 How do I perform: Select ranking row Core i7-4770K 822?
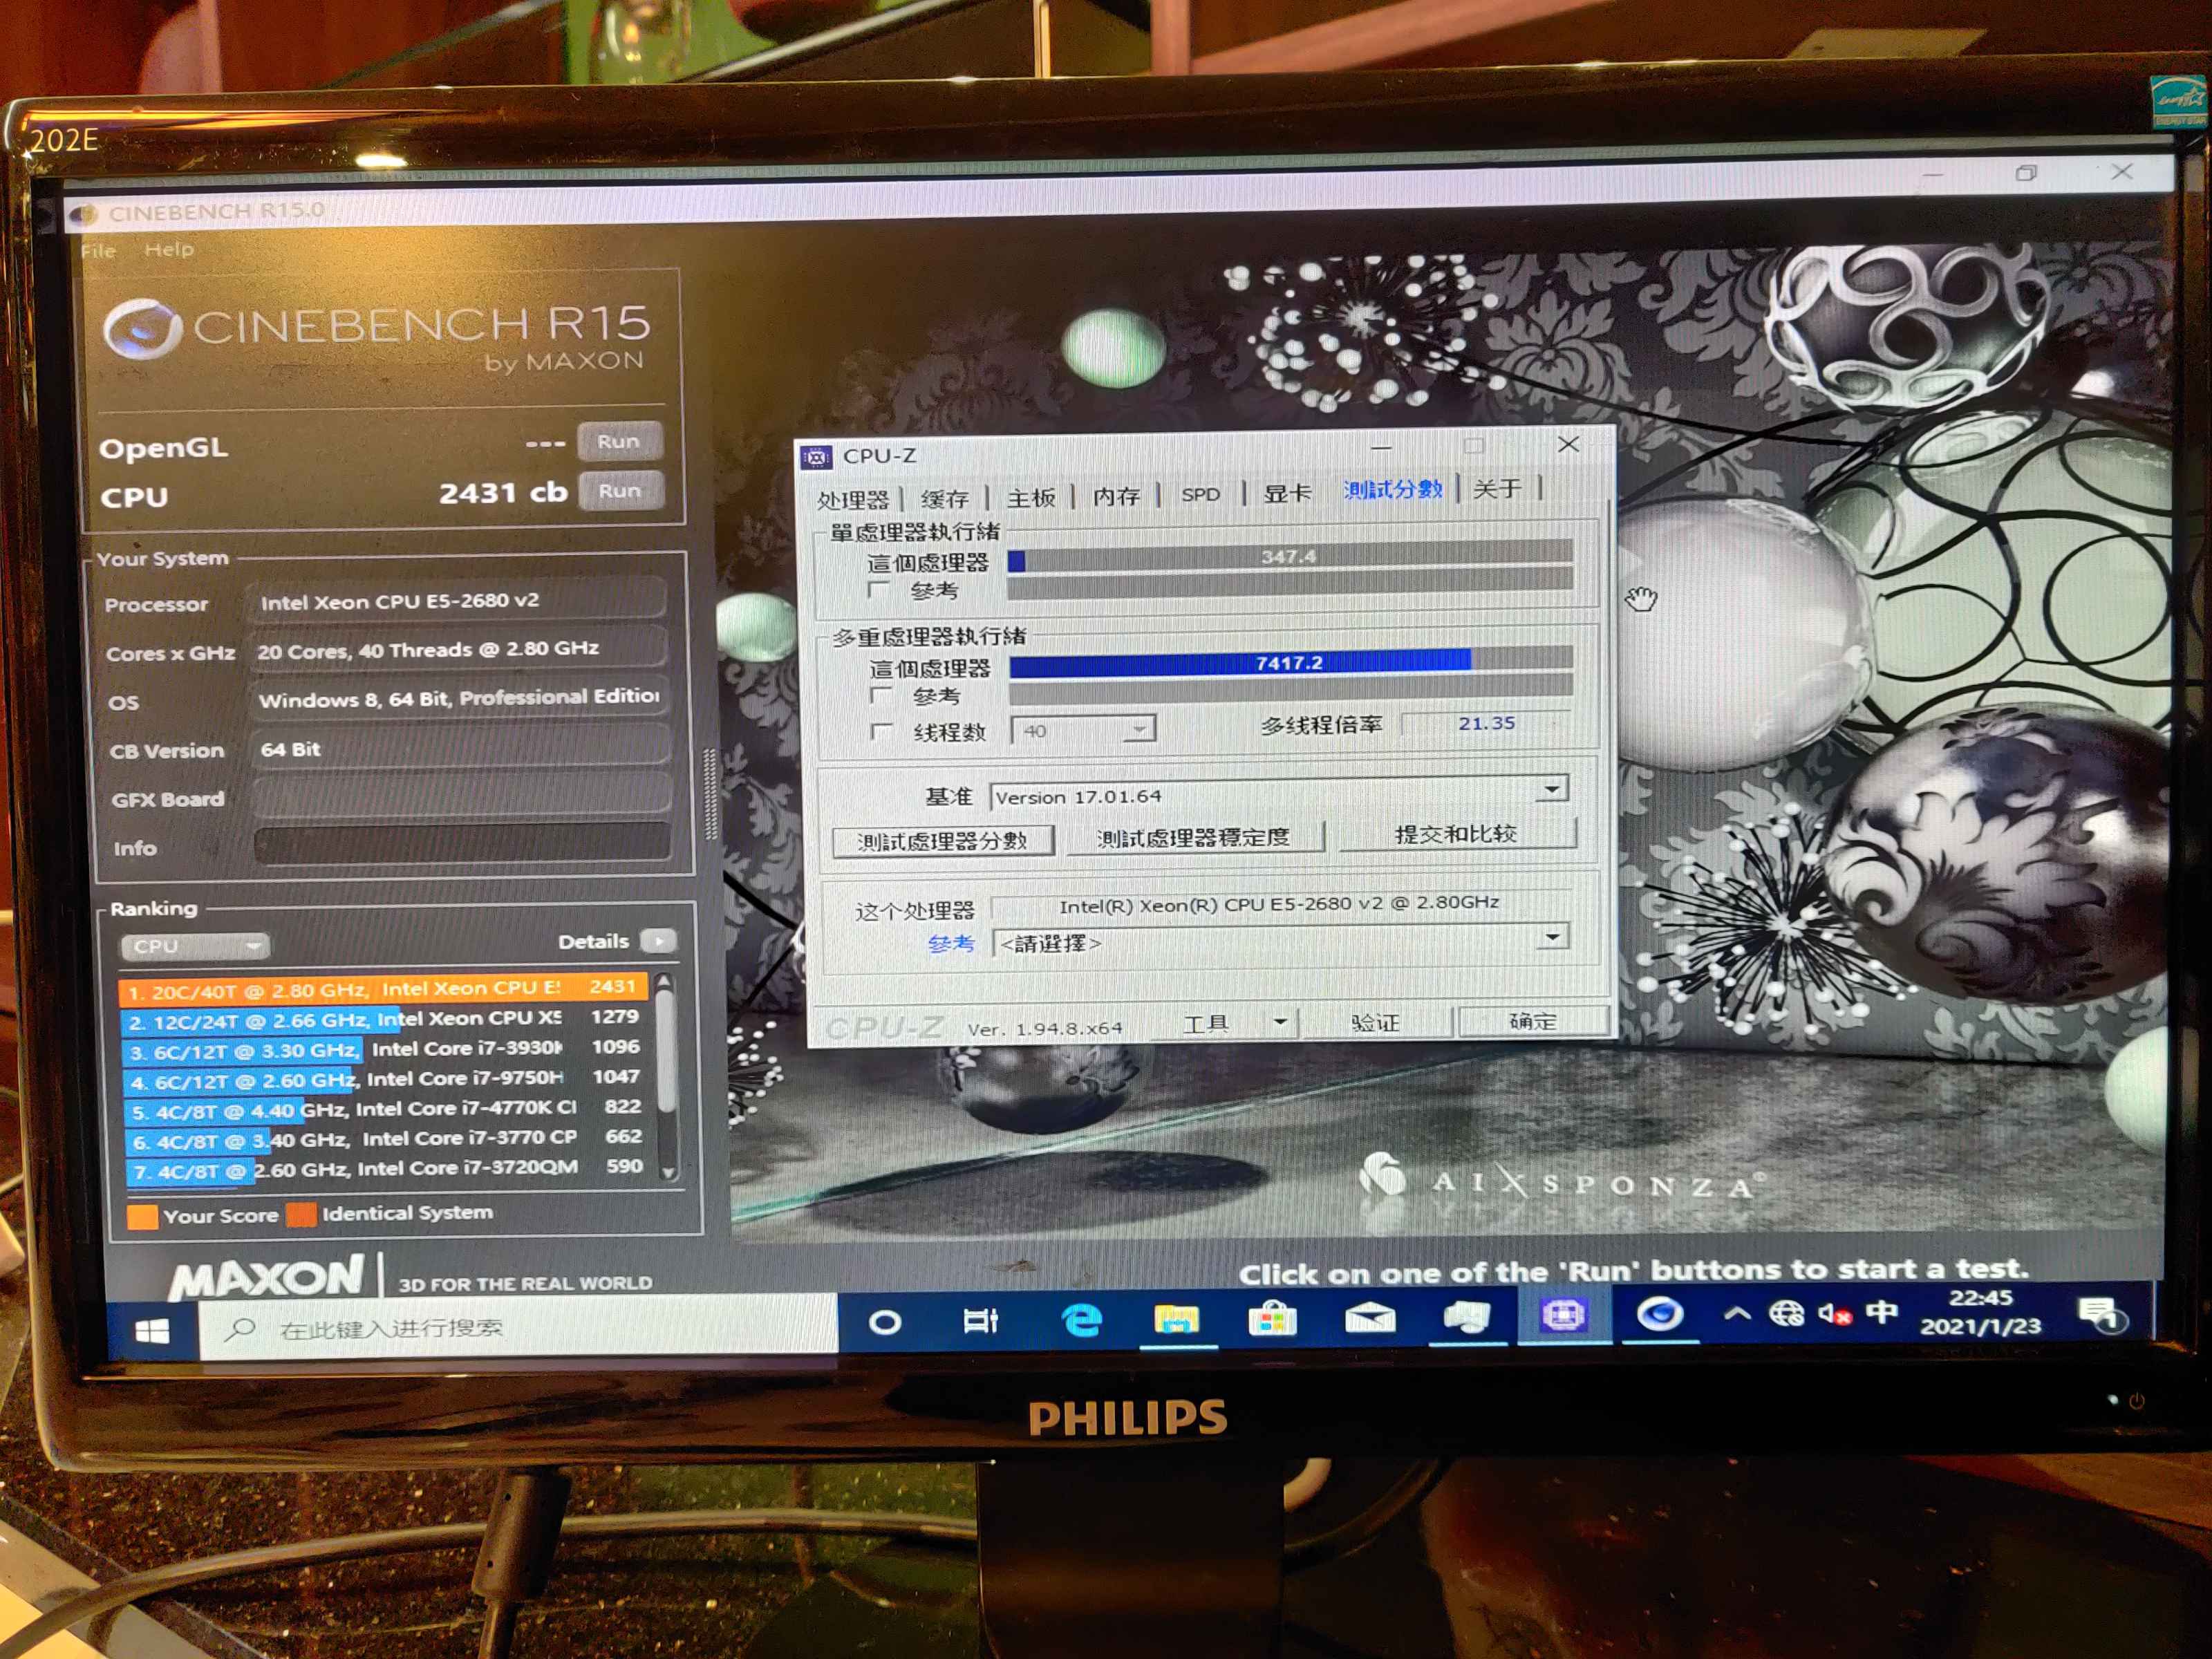click(x=386, y=1109)
